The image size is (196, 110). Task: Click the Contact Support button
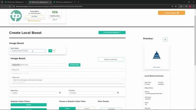[171, 13]
